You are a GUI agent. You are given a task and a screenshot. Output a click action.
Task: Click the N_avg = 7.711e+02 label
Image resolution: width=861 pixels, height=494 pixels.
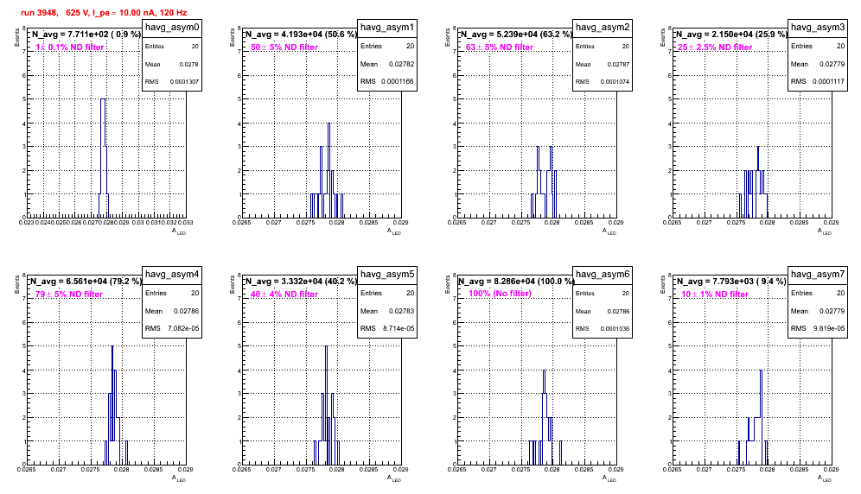pos(86,34)
